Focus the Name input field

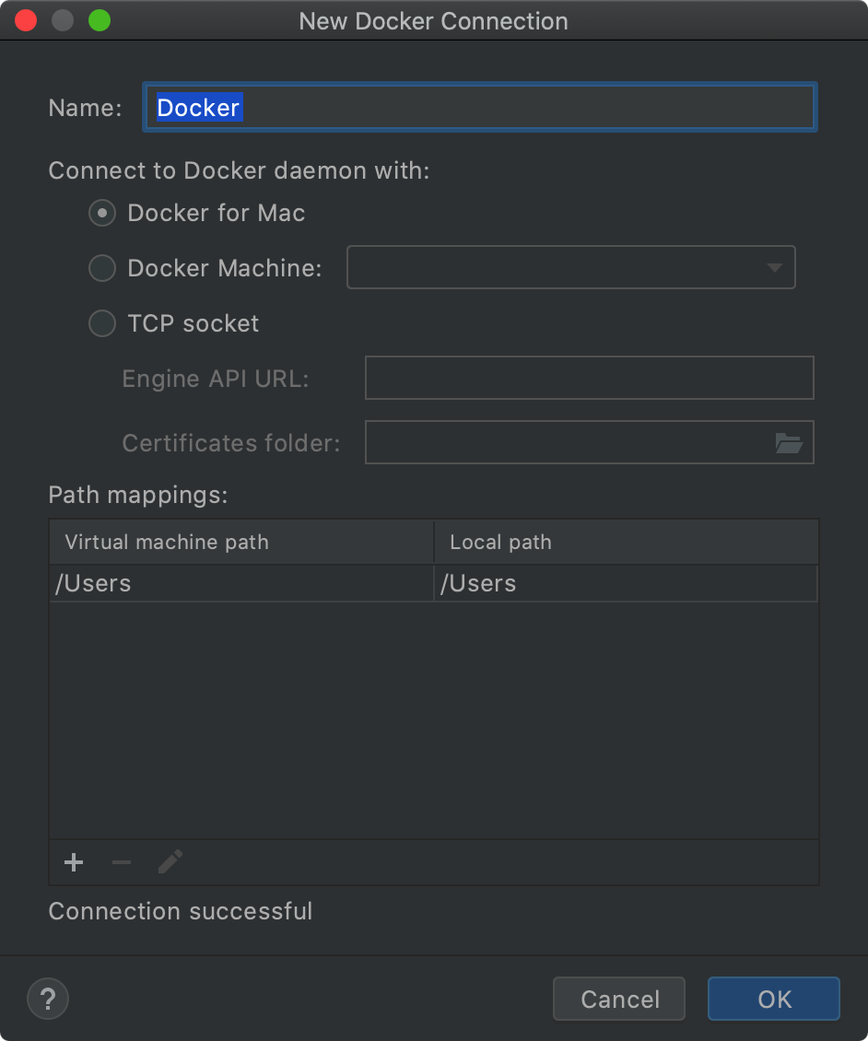tap(479, 107)
